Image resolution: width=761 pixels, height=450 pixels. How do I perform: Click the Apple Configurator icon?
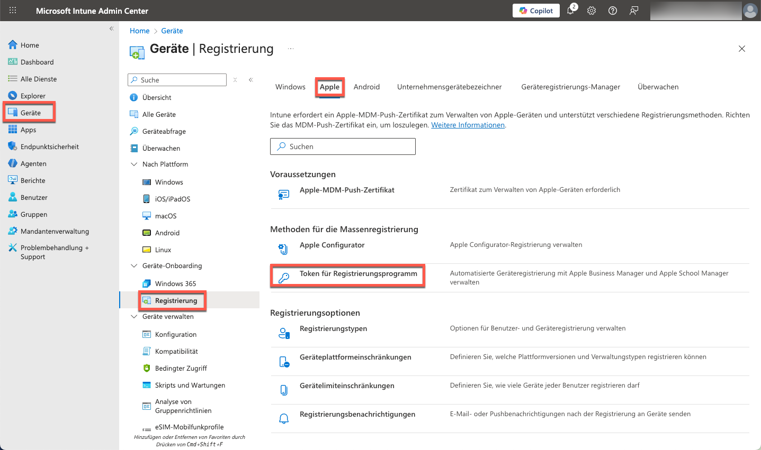point(283,249)
